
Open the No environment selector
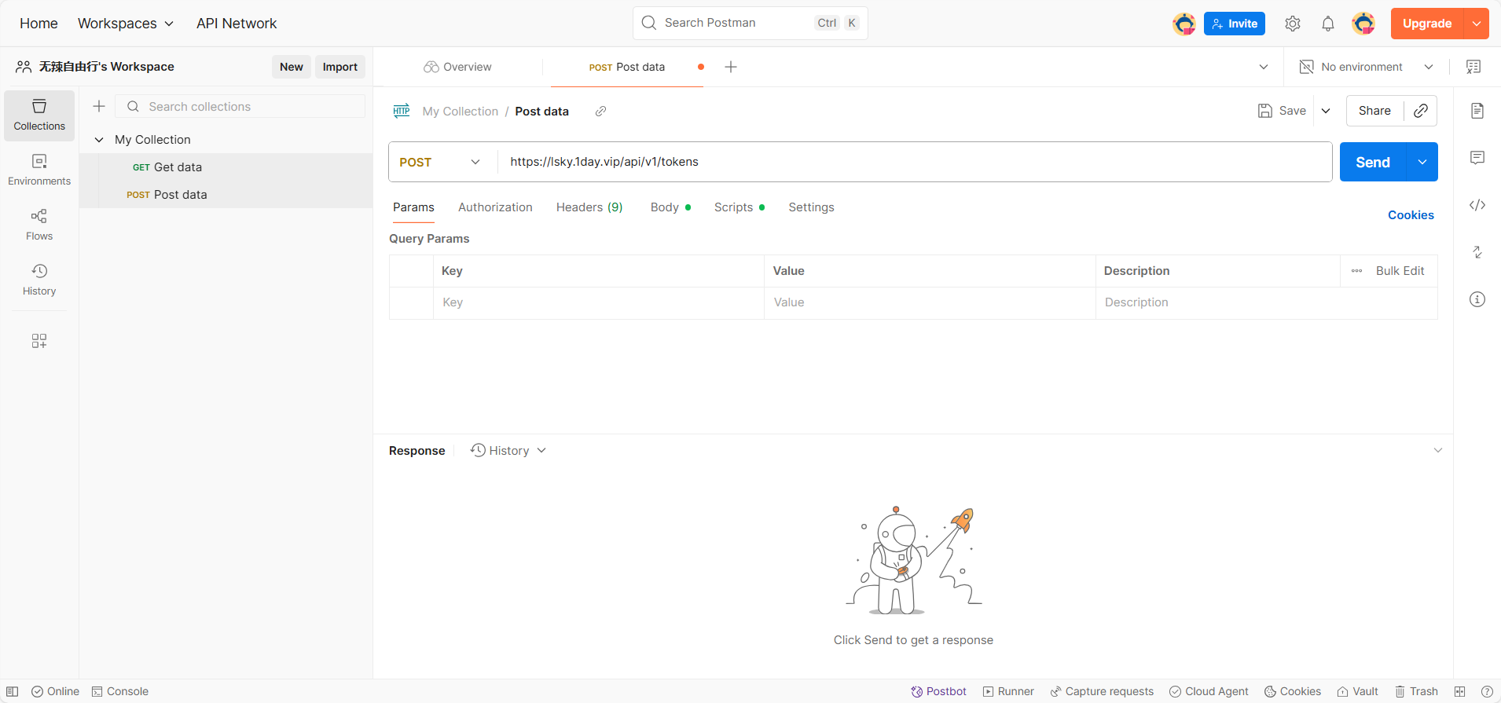click(x=1366, y=67)
